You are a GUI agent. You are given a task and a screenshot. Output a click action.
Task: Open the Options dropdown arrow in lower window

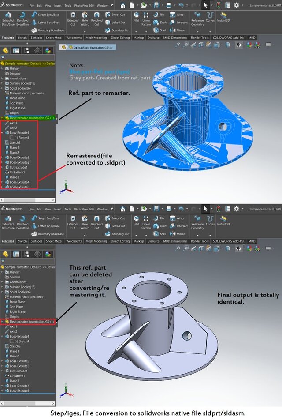[243, 209]
